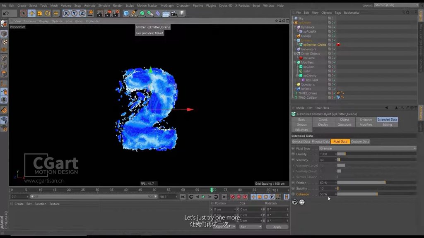Open the MoGraph menu

click(167, 5)
